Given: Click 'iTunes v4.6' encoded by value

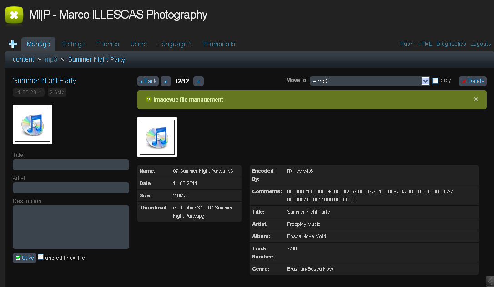Looking at the screenshot, I should pos(300,171).
